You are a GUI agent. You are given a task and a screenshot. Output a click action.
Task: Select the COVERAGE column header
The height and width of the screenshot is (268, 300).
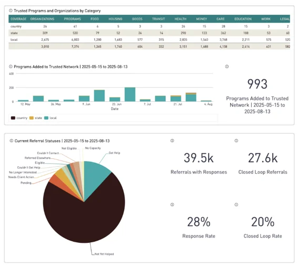tap(18, 19)
